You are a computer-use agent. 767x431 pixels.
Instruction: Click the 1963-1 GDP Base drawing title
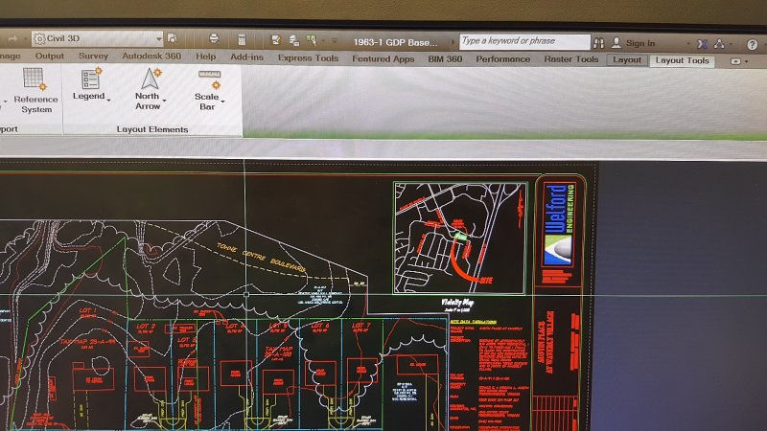click(395, 42)
